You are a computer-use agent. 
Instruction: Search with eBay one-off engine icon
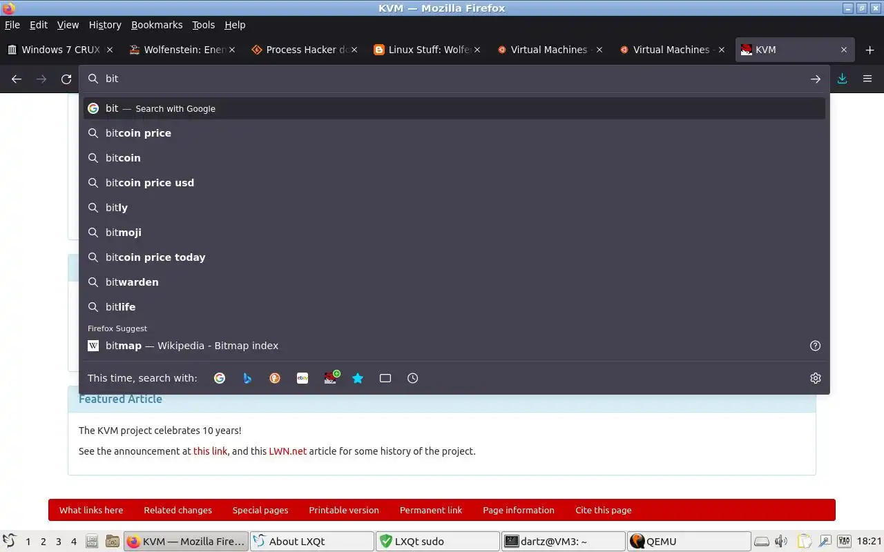302,378
